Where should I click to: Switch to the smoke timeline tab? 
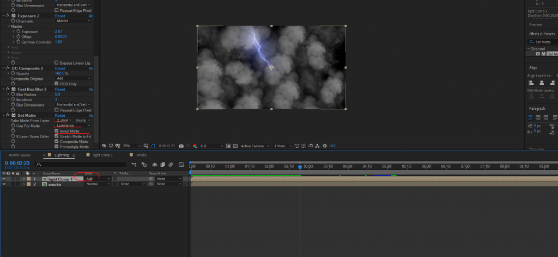point(141,155)
